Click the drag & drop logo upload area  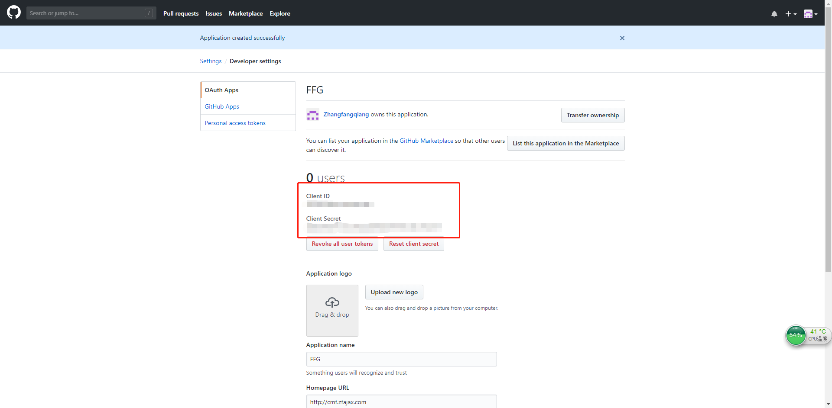pyautogui.click(x=332, y=310)
